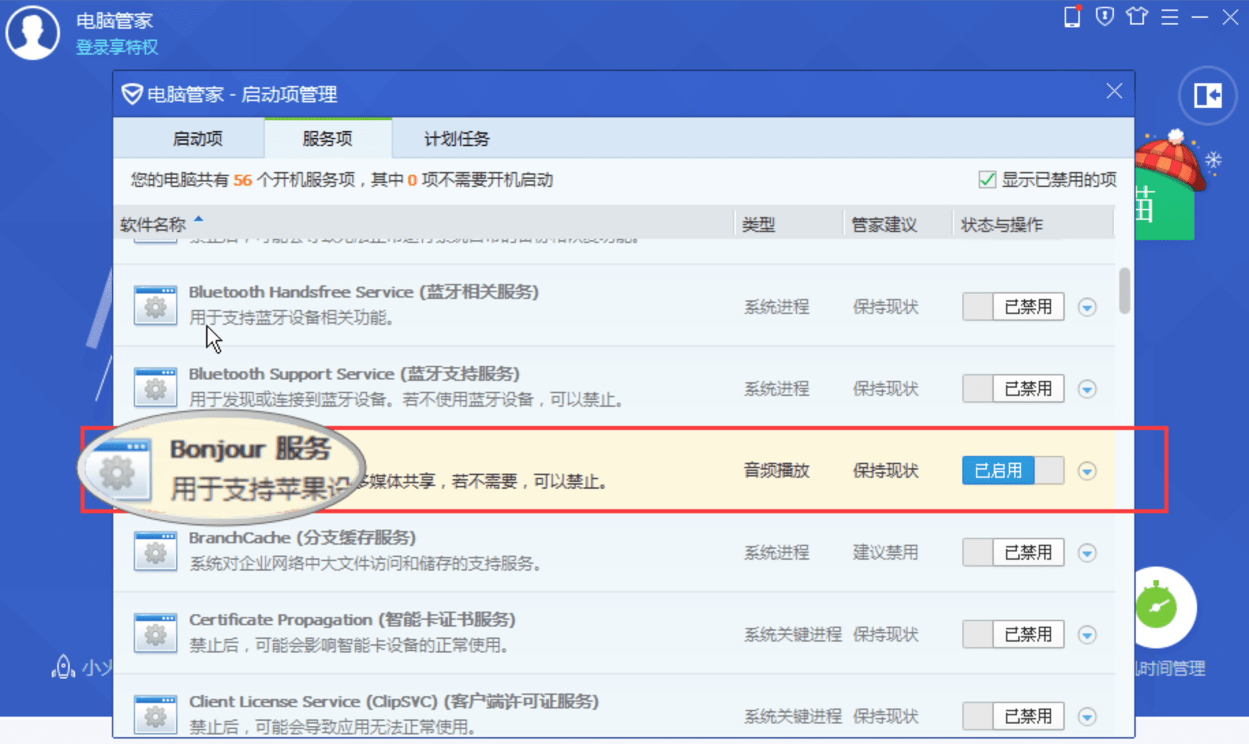Click 建议禁用 suggestion in BranchCache row
1249x744 pixels.
885,552
